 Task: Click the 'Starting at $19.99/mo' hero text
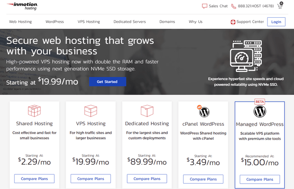pyautogui.click(x=42, y=82)
